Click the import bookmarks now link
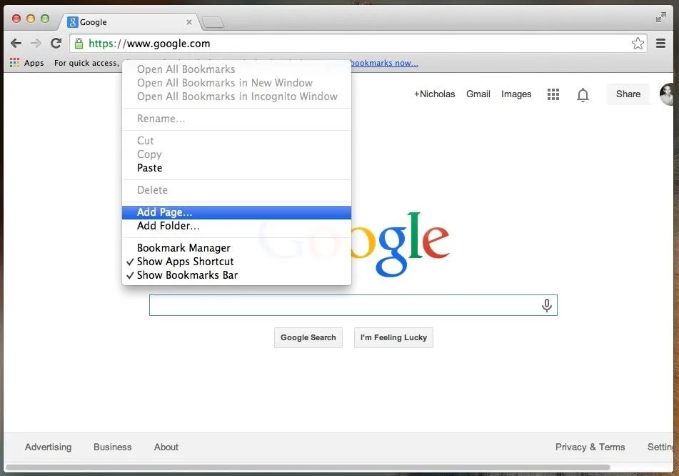Image resolution: width=679 pixels, height=476 pixels. click(x=385, y=63)
